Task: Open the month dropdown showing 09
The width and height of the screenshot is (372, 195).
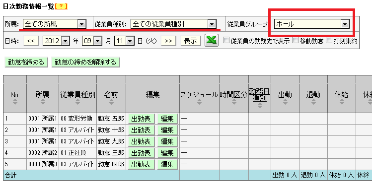Action: 92,41
